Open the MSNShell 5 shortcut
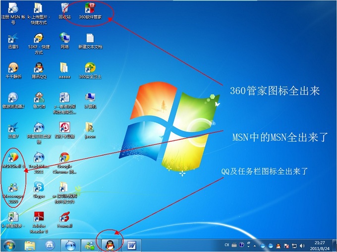Viewport: 337px width, 252px height. click(x=13, y=158)
